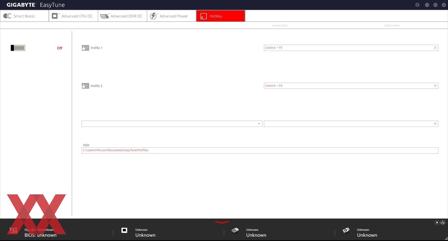Expand the profile selection dropdown
448x241 pixels.
click(259, 124)
